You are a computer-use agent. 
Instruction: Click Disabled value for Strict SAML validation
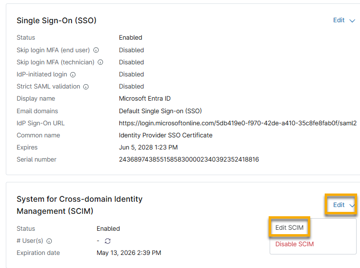(x=131, y=87)
